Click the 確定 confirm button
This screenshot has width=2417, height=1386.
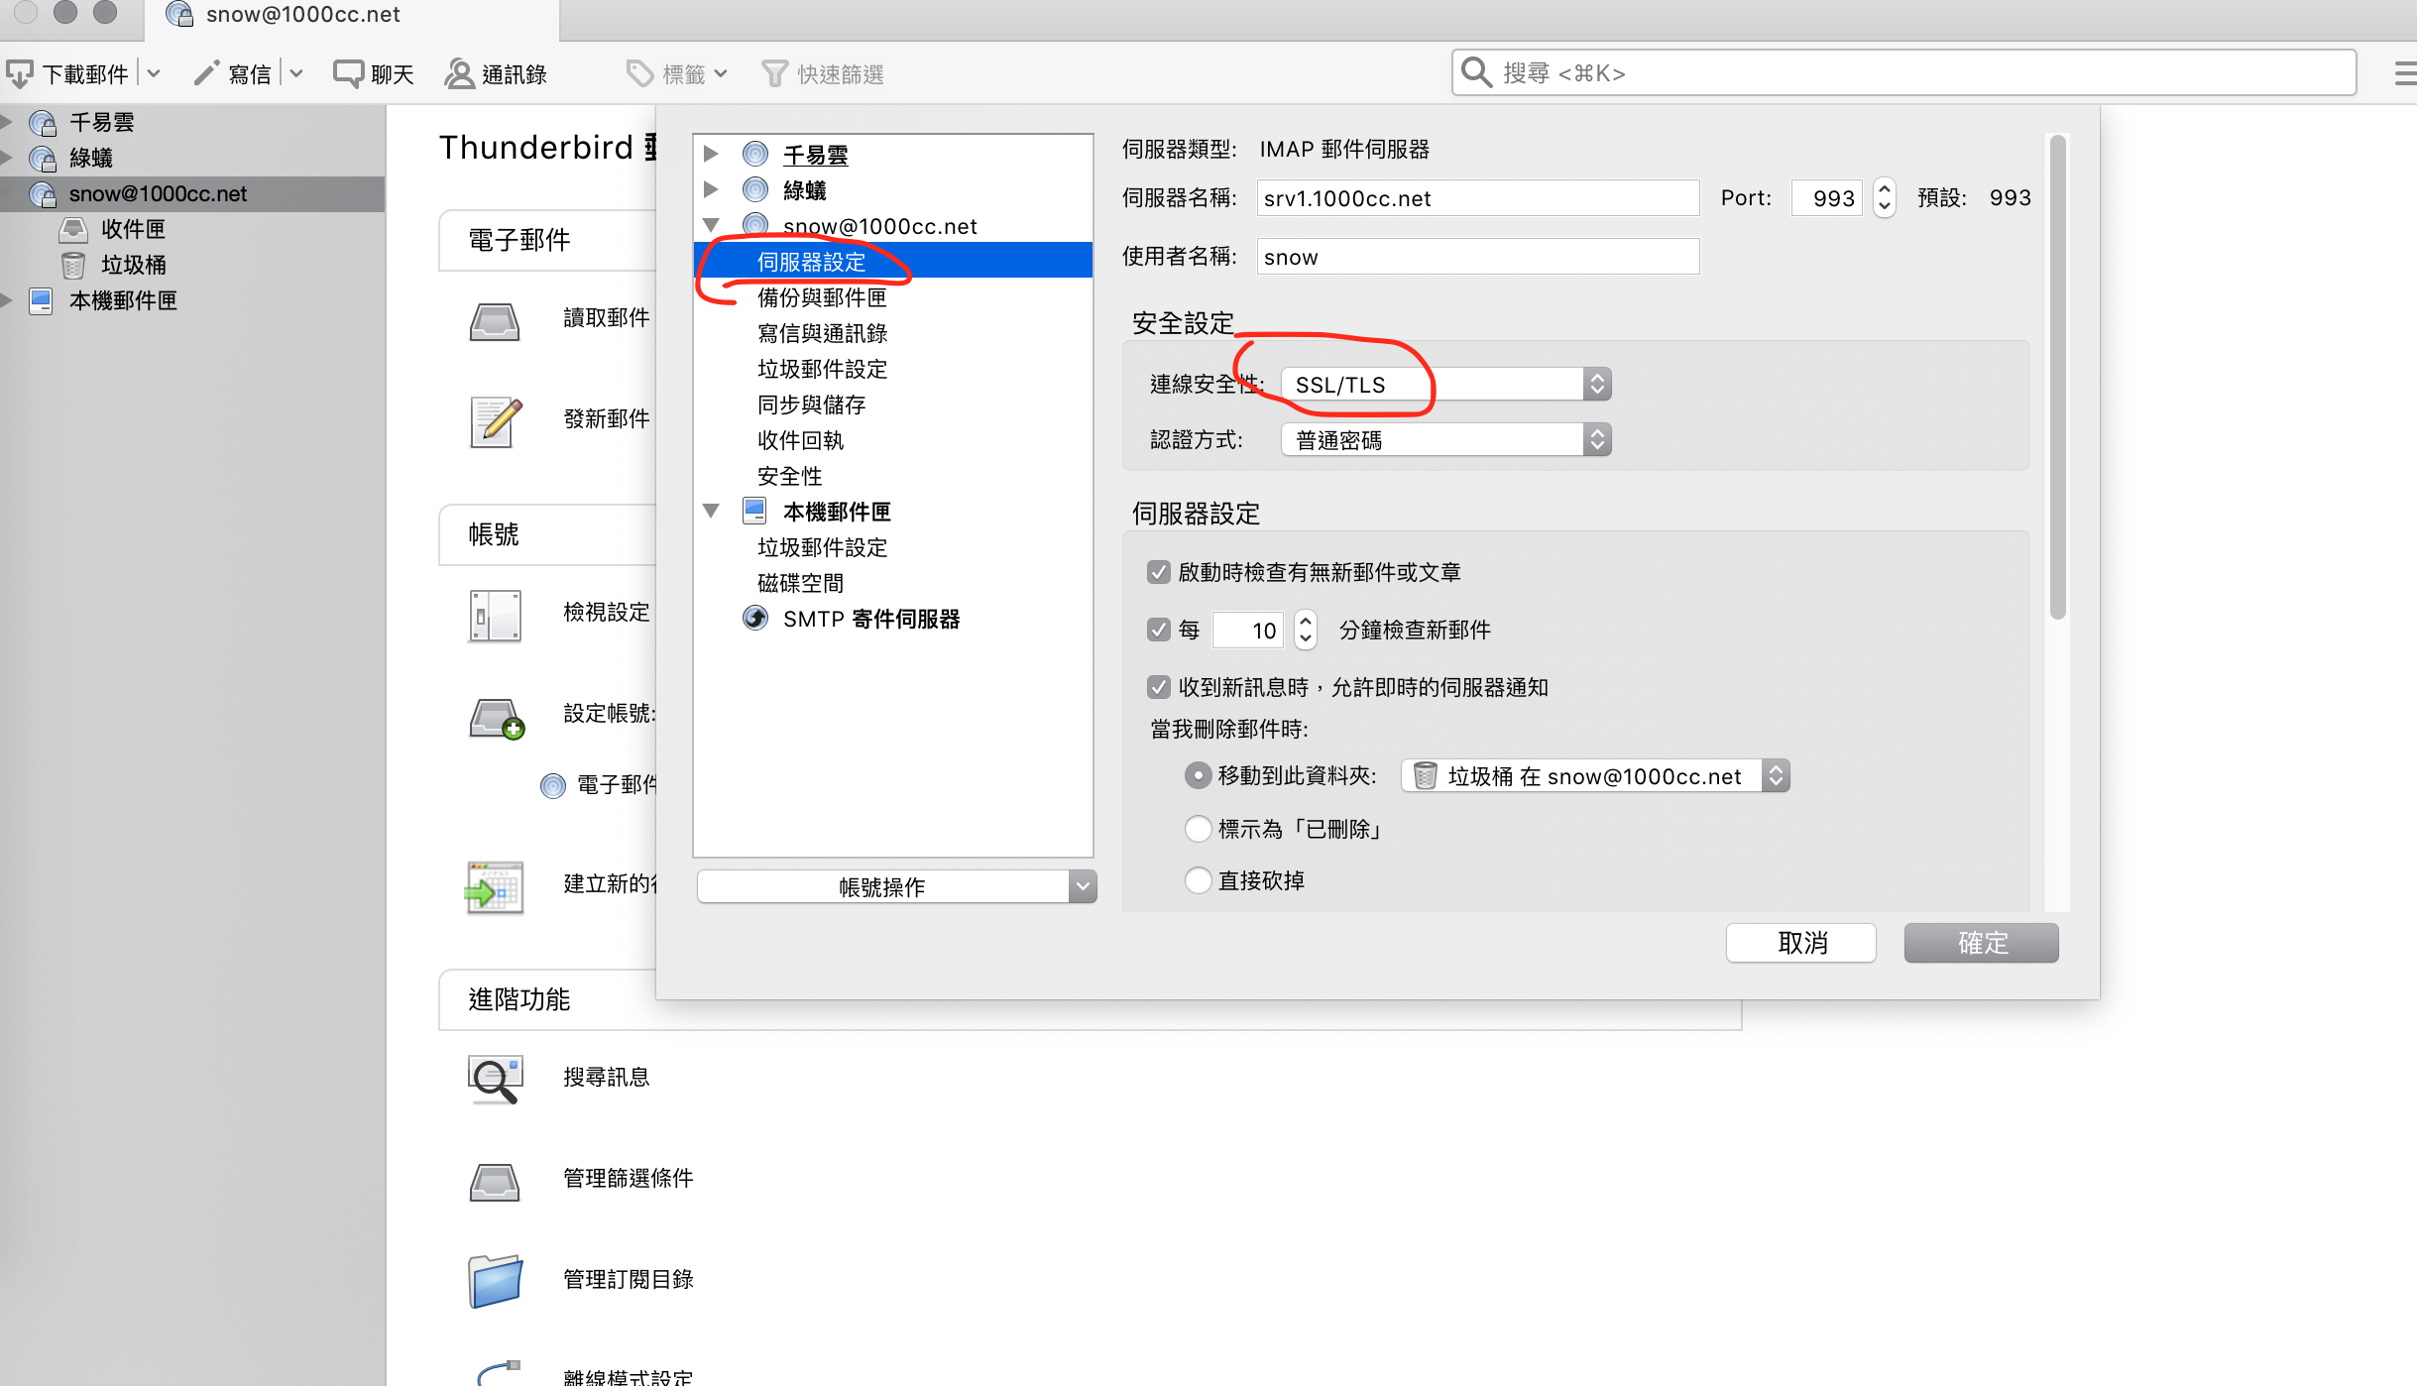click(1982, 942)
